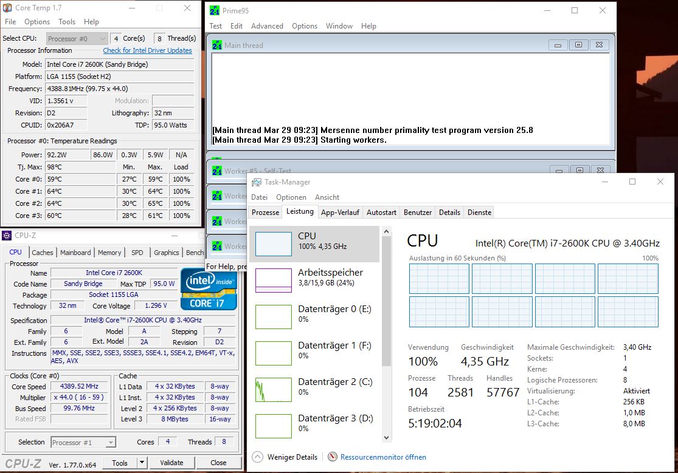The width and height of the screenshot is (678, 473).
Task: Switch to the App-Verlauf tab
Action: tap(340, 212)
